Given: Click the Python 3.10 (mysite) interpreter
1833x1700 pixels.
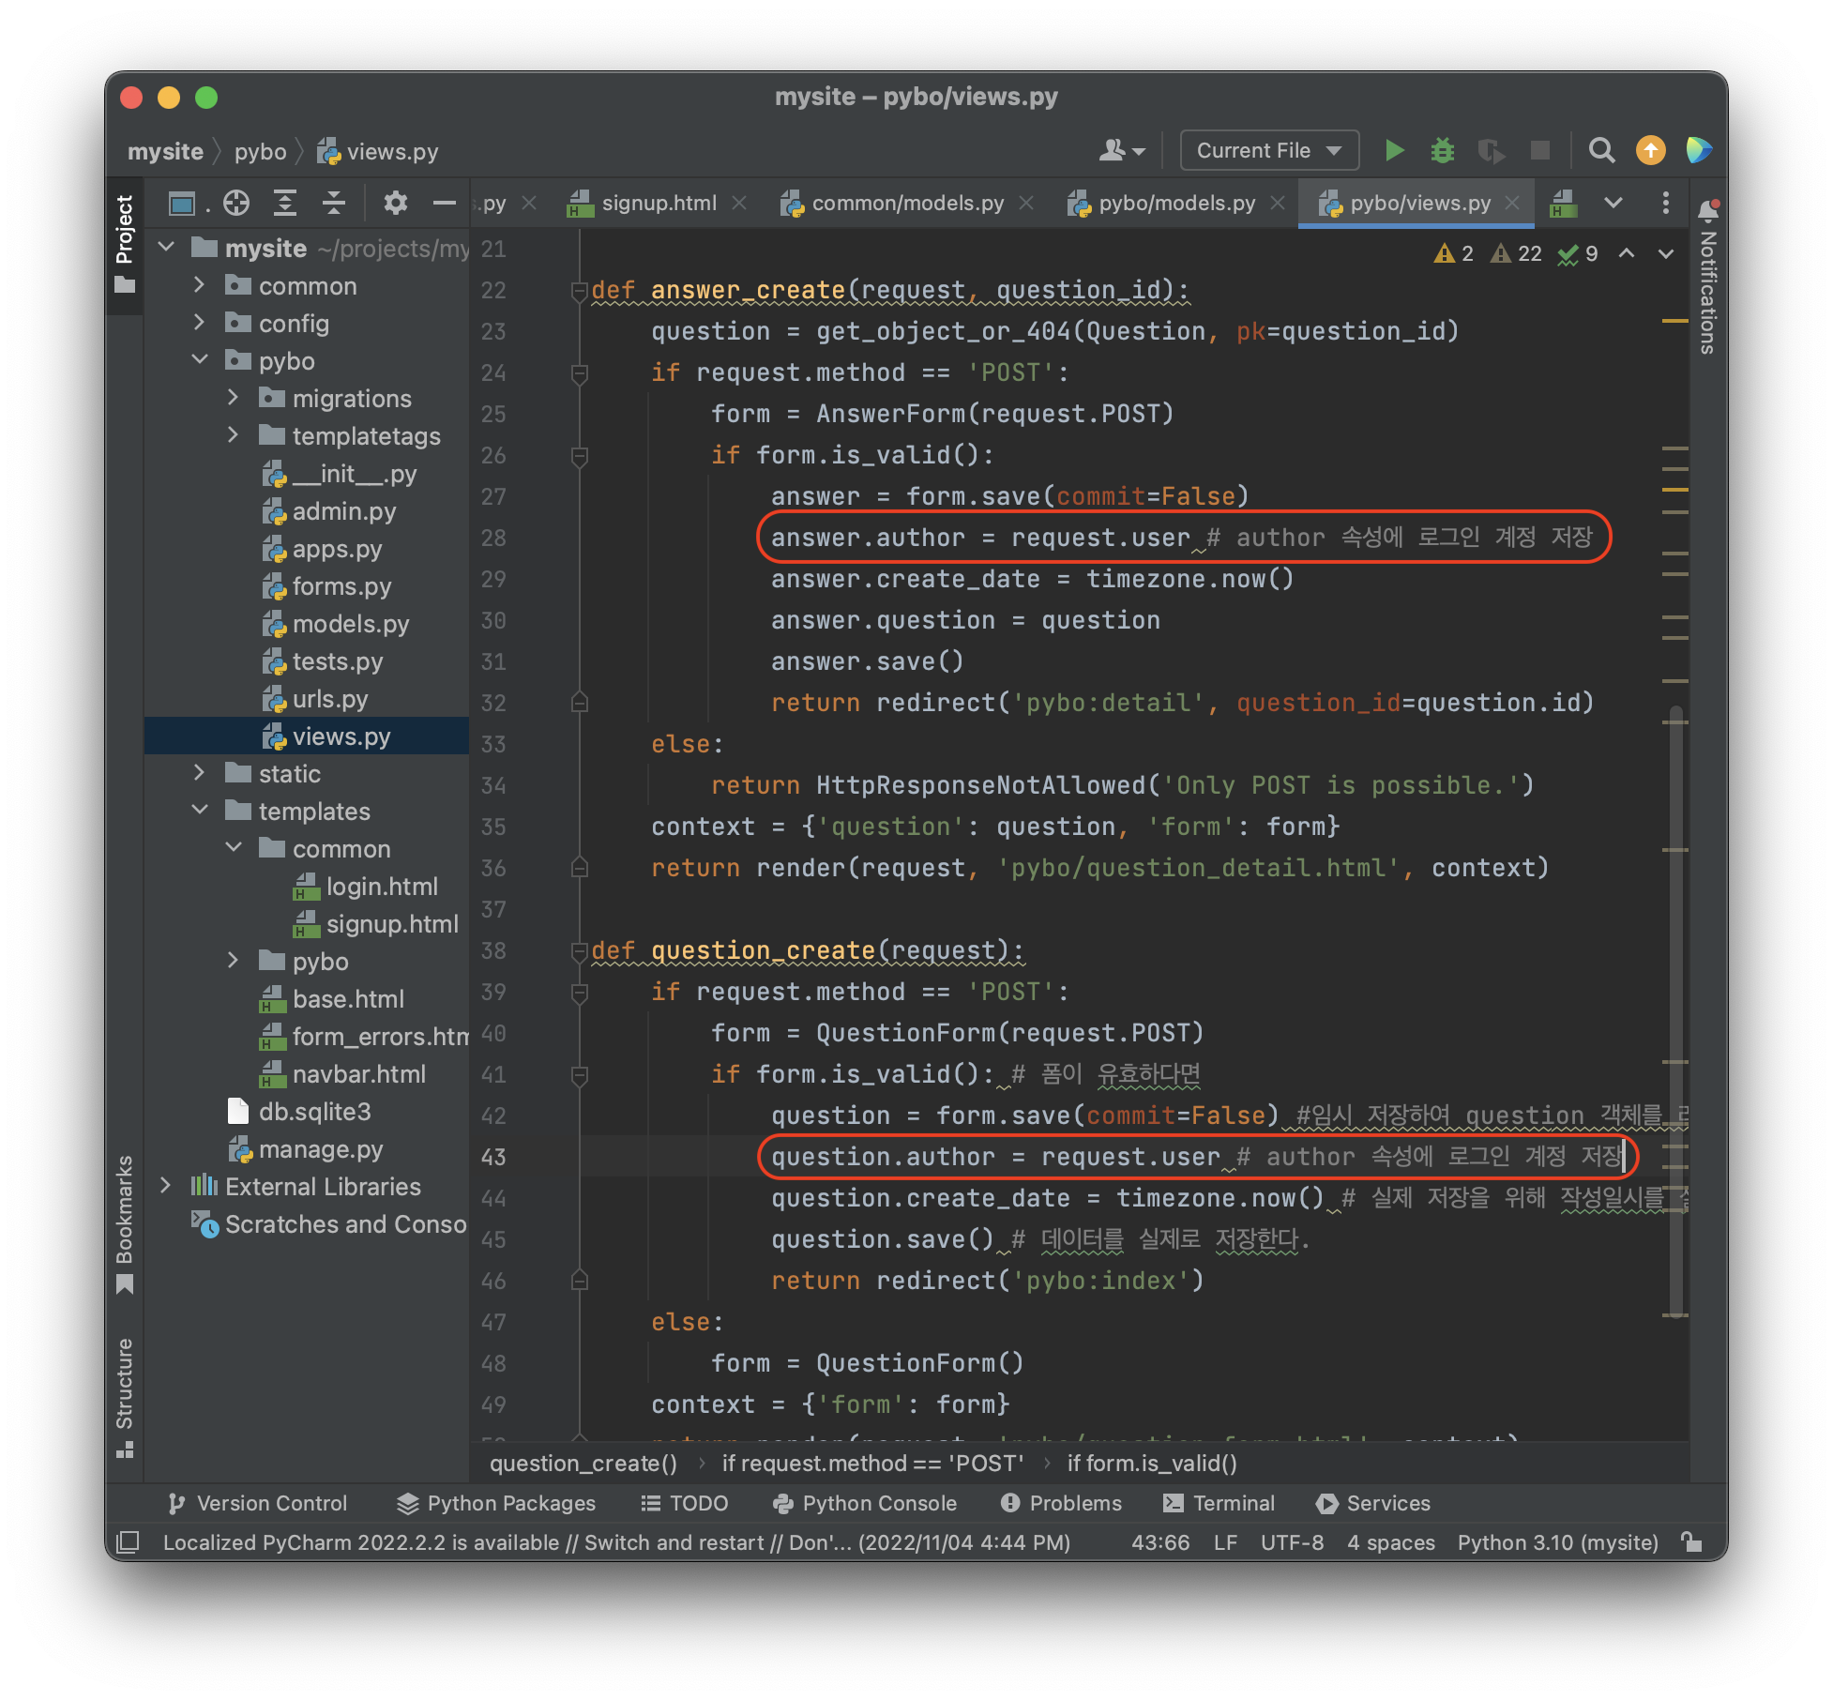Looking at the screenshot, I should [1557, 1542].
